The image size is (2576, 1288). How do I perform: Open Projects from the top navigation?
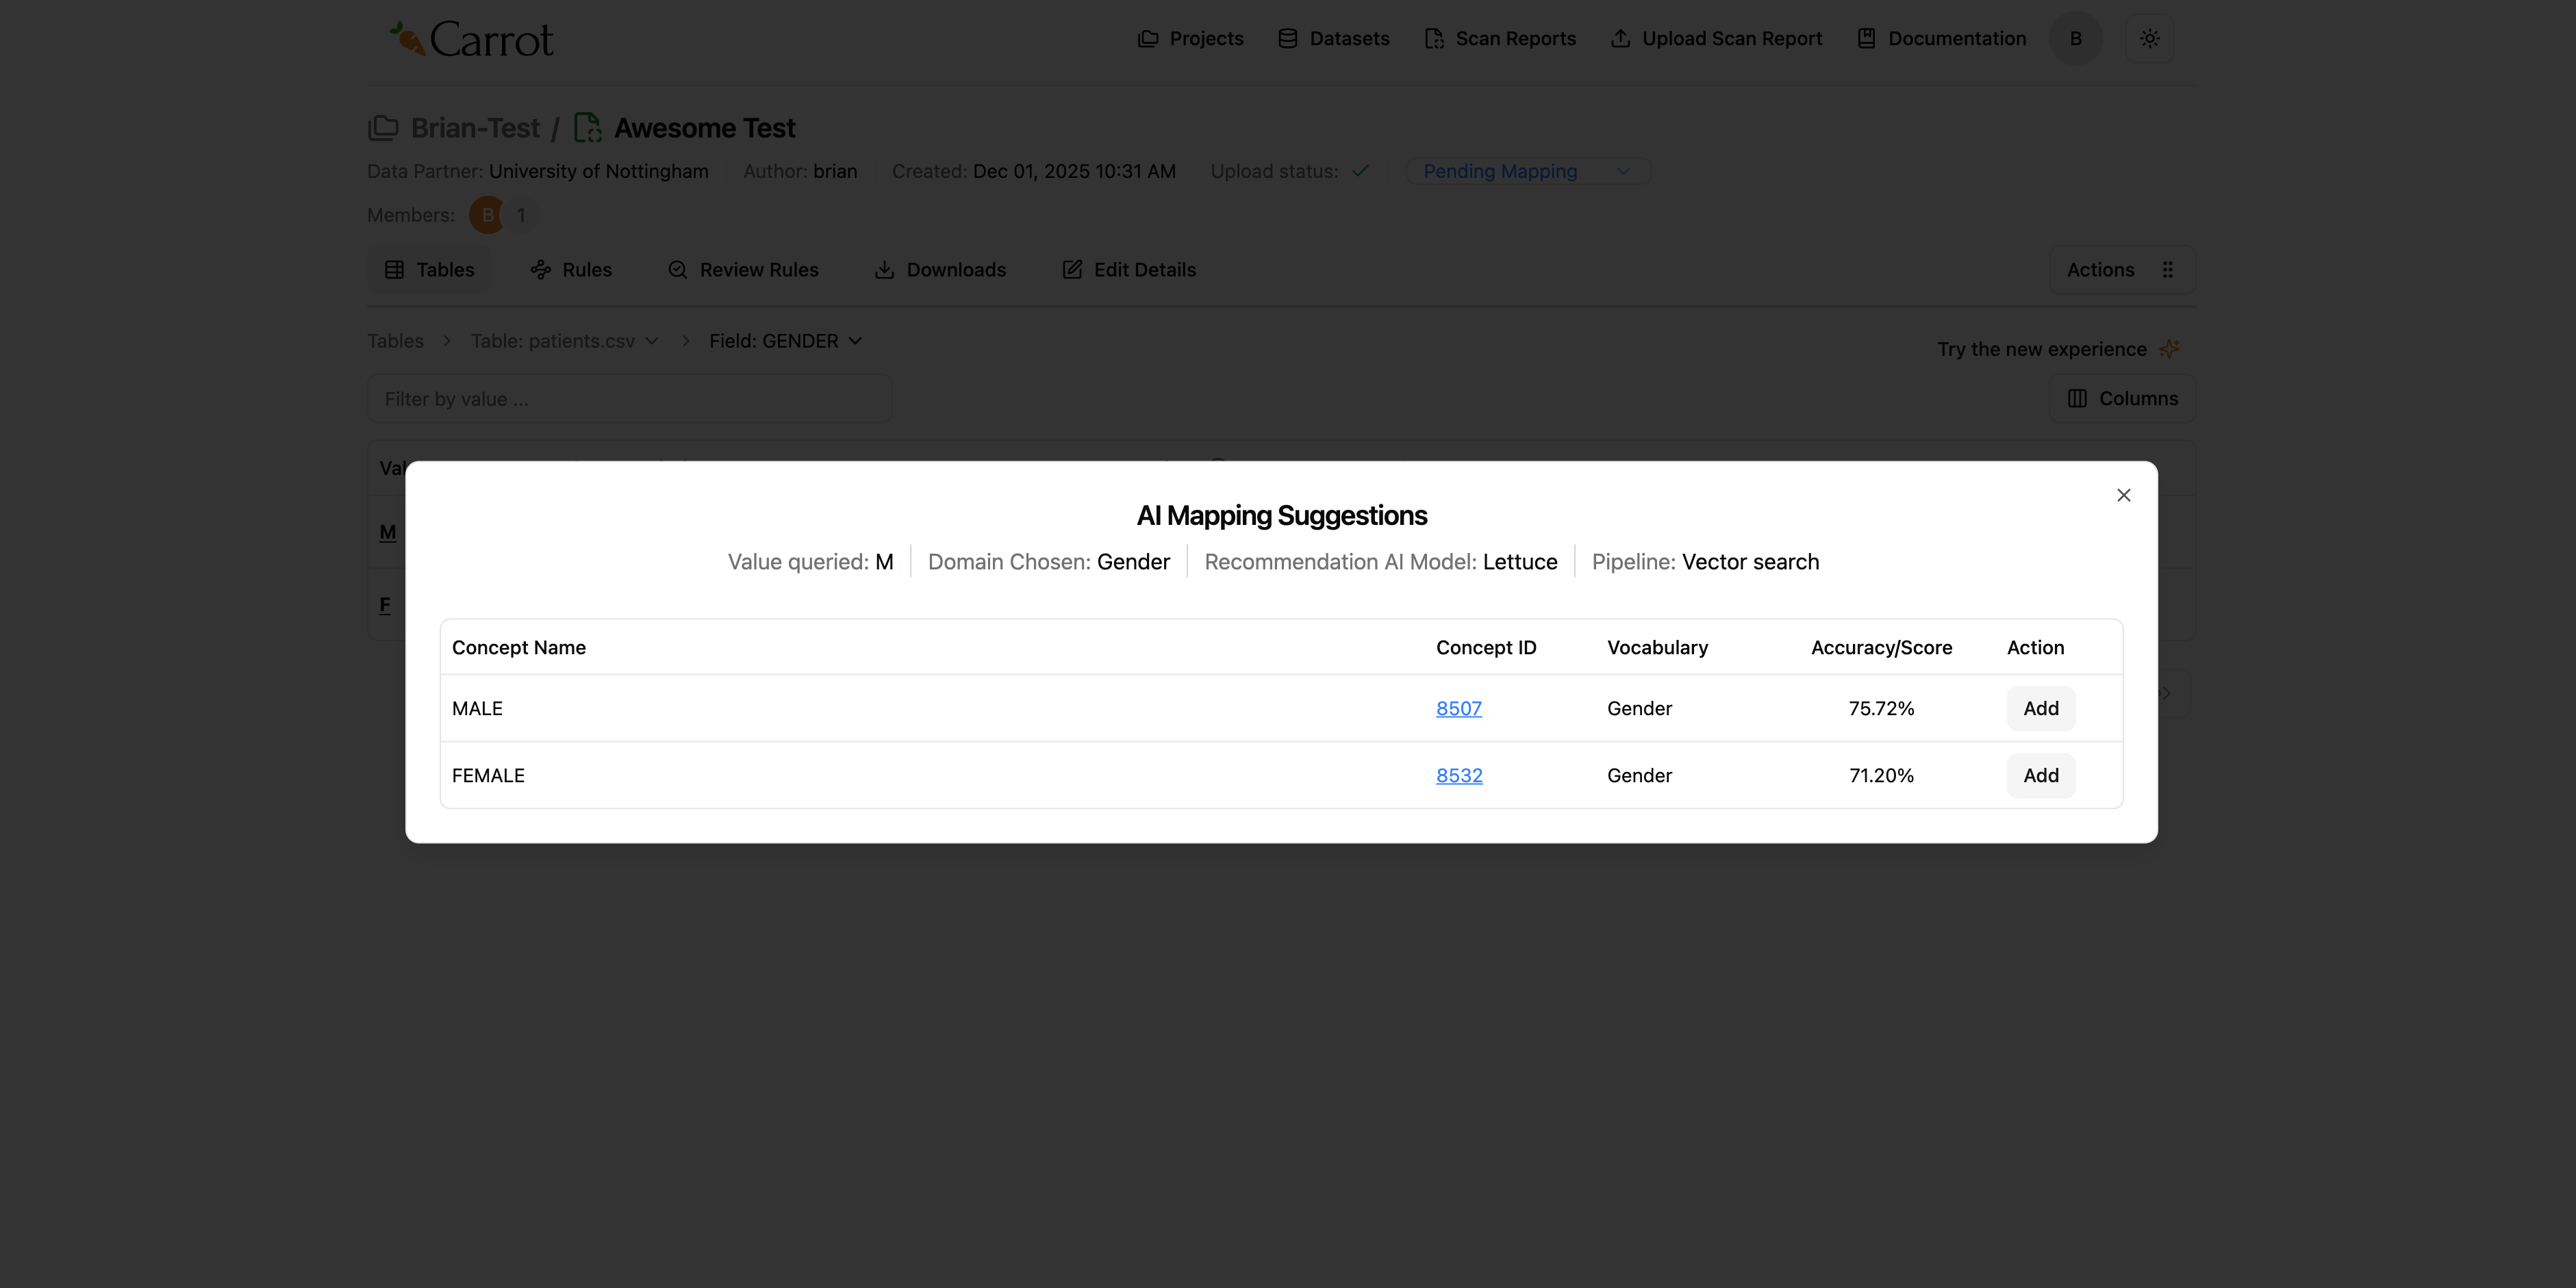click(x=1190, y=39)
